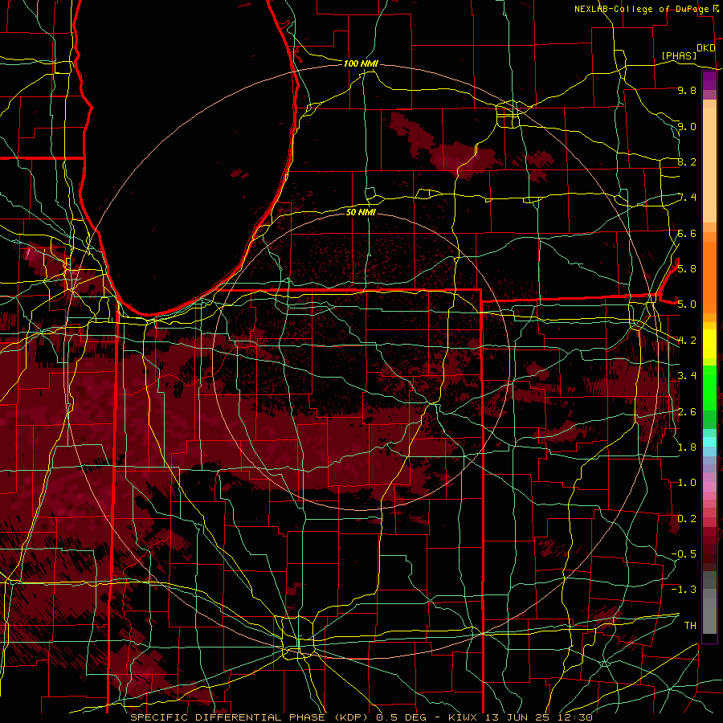The width and height of the screenshot is (723, 723).
Task: Click the NEXLAB-College of DuPage credit text
Action: [641, 9]
